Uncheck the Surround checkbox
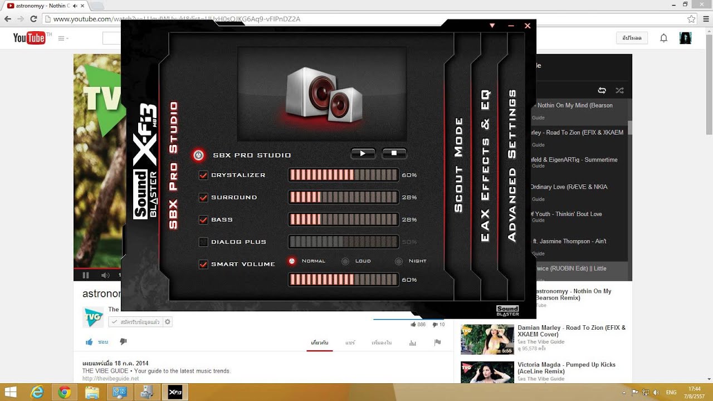 [203, 198]
